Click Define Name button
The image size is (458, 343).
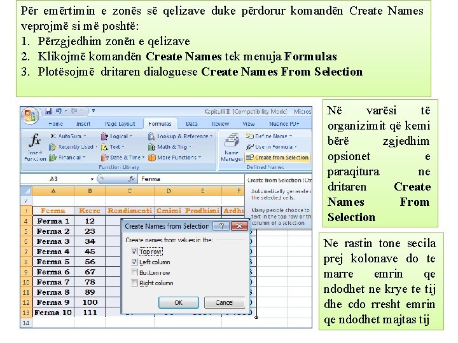tap(269, 136)
